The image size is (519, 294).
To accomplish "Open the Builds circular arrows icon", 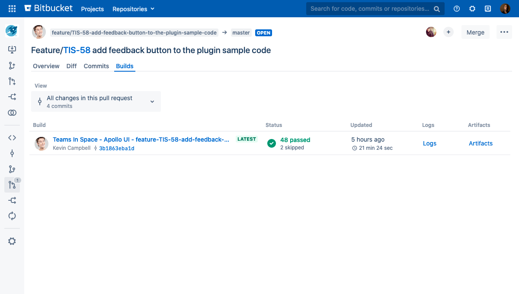I will [x=12, y=216].
